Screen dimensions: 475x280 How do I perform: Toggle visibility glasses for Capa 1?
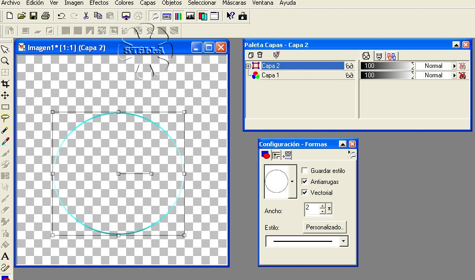point(349,75)
